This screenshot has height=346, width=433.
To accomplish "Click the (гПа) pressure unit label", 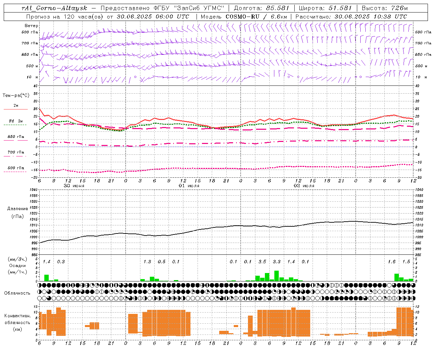I will tap(18, 217).
